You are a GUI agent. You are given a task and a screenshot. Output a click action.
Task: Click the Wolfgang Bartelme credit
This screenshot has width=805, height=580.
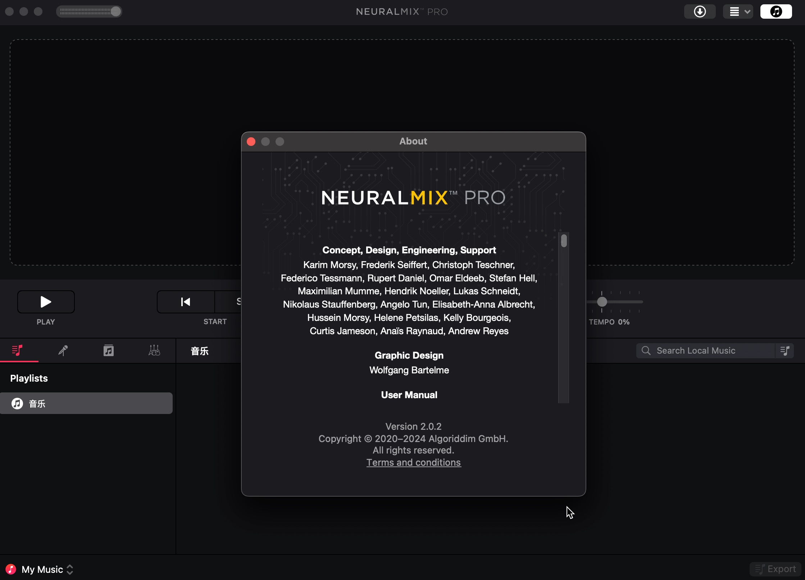(x=409, y=370)
